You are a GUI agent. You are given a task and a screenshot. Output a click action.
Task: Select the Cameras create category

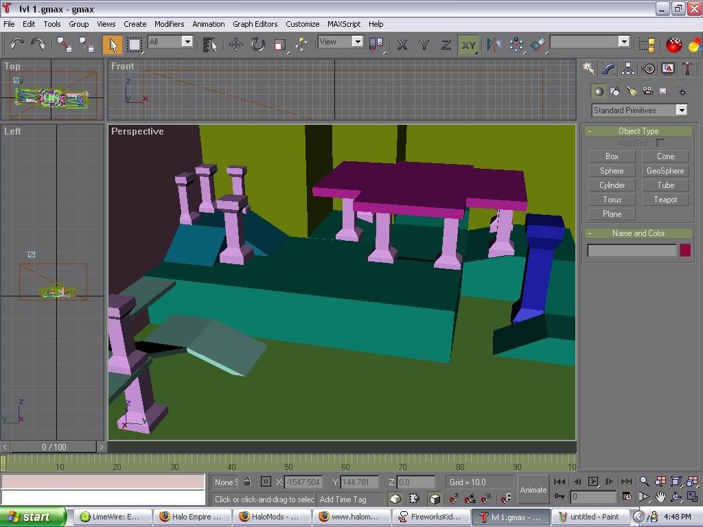point(648,91)
